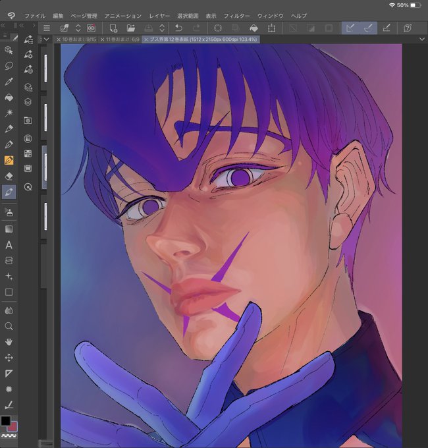The width and height of the screenshot is (428, 448).
Task: Click the Fill paint bucket in command bar
Action: pos(254,28)
